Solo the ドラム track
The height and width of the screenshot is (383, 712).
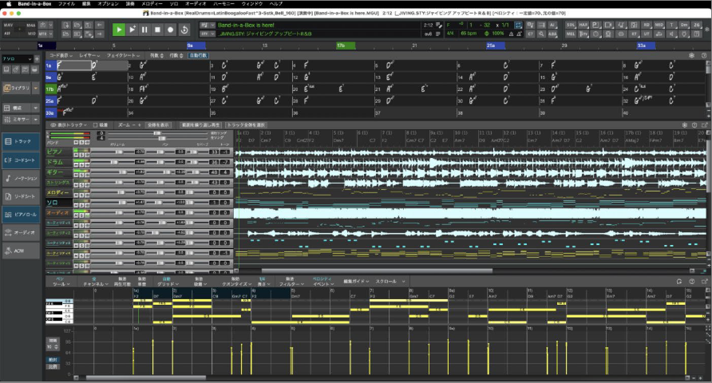tap(81, 164)
